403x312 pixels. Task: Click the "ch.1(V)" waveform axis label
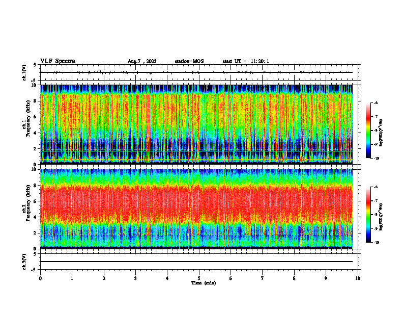tap(24, 72)
